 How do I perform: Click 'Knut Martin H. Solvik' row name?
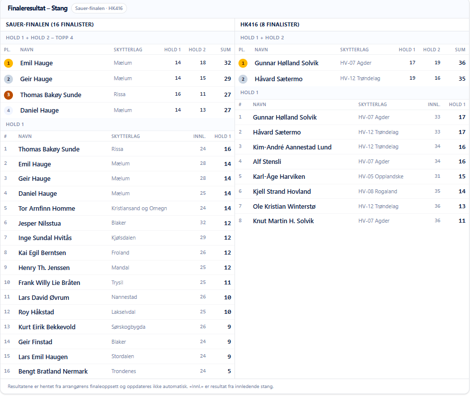pos(284,221)
